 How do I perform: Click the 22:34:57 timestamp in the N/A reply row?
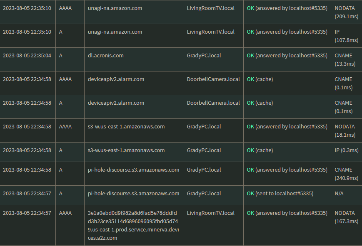(27, 194)
